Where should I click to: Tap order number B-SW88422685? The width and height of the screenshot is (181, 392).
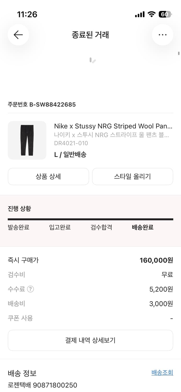[42, 105]
